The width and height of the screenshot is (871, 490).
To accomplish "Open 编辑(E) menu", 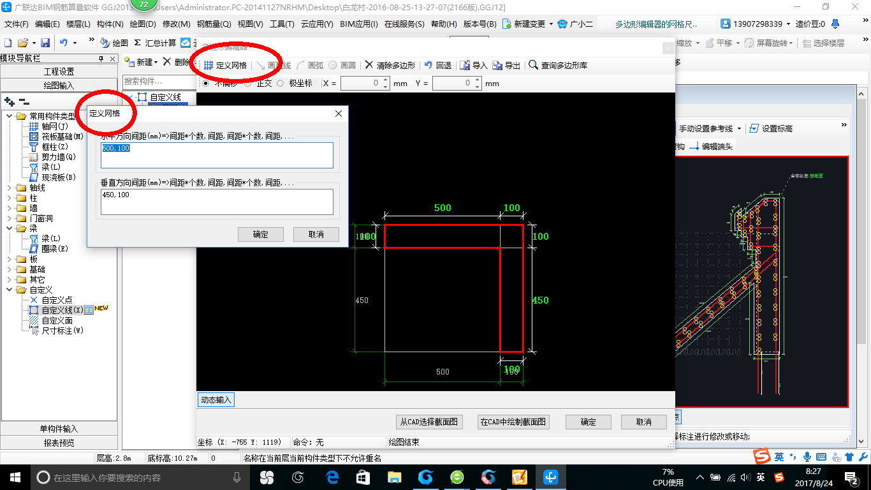I will (x=47, y=24).
